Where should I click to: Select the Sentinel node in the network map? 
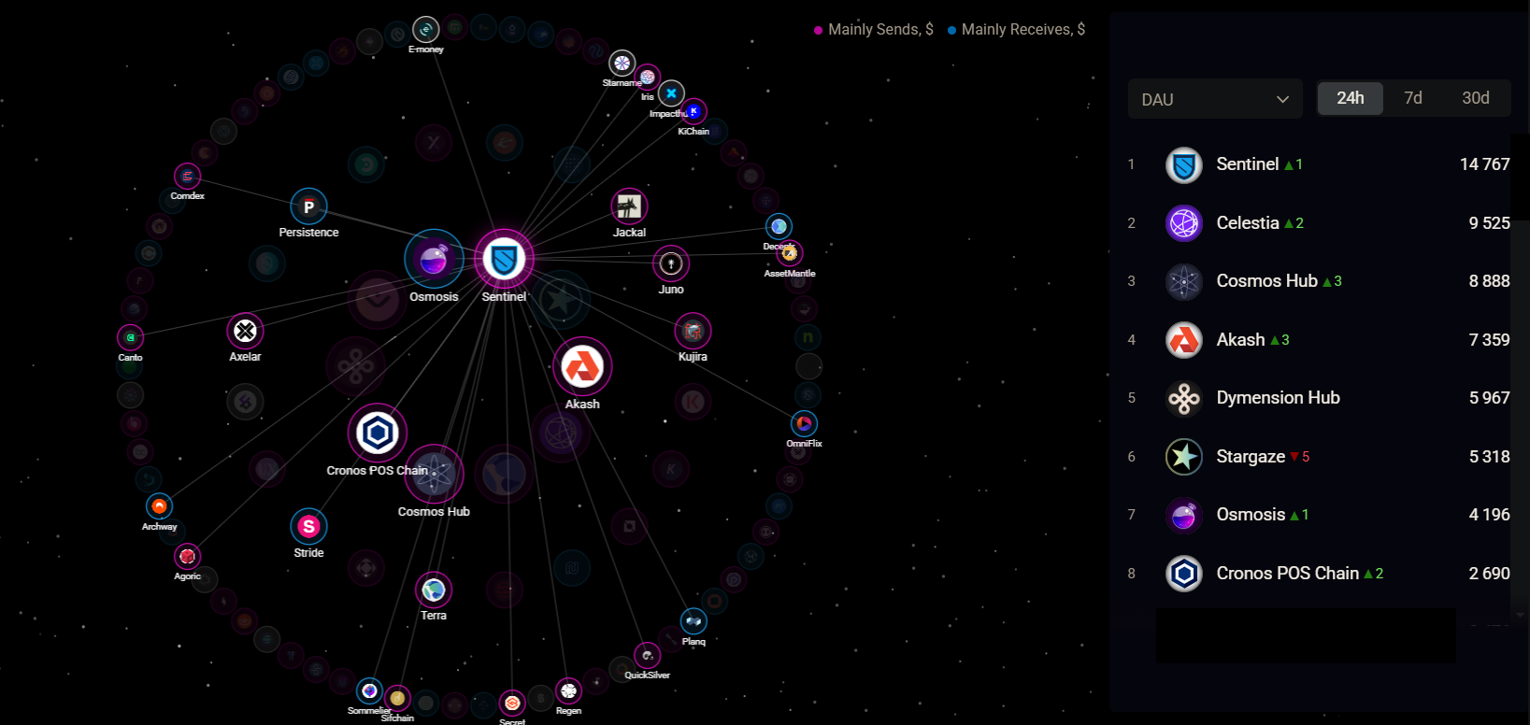click(x=504, y=259)
